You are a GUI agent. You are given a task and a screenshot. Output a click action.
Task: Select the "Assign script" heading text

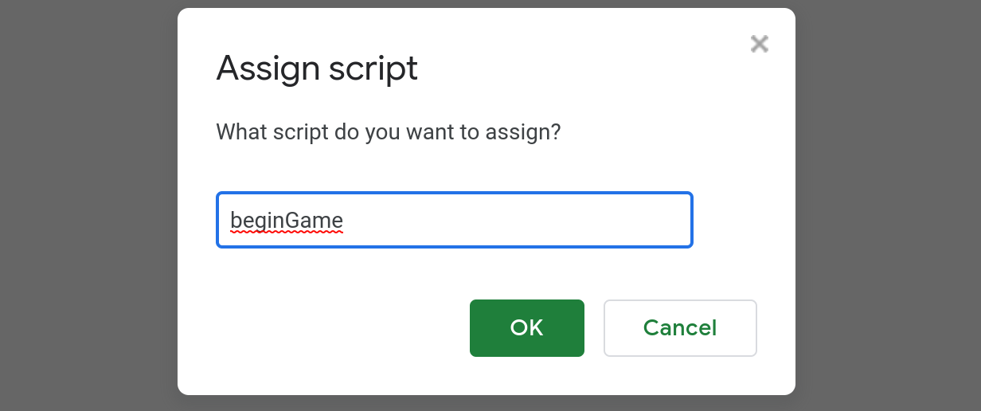(317, 69)
